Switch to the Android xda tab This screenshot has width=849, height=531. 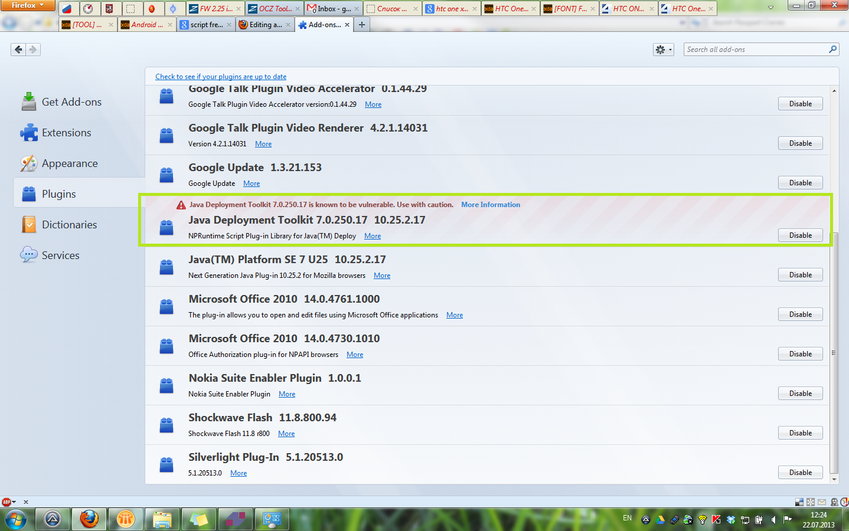146,24
